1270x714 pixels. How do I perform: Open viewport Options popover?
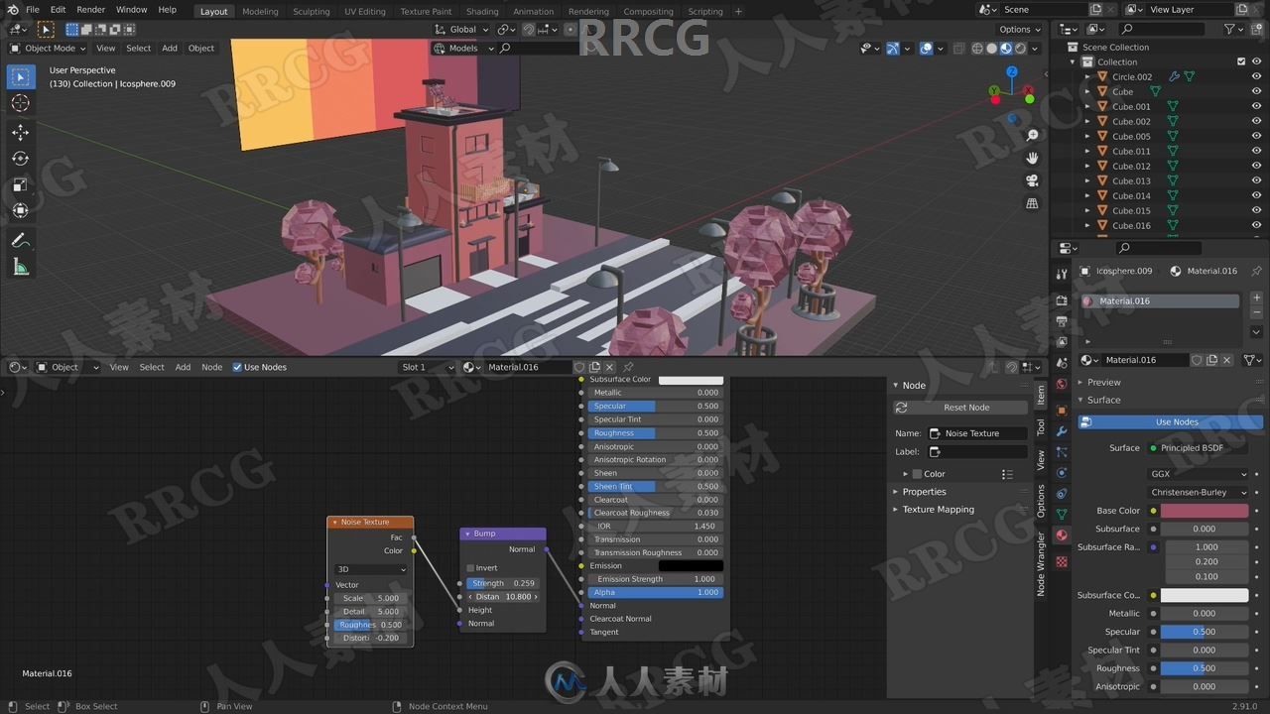point(1019,29)
